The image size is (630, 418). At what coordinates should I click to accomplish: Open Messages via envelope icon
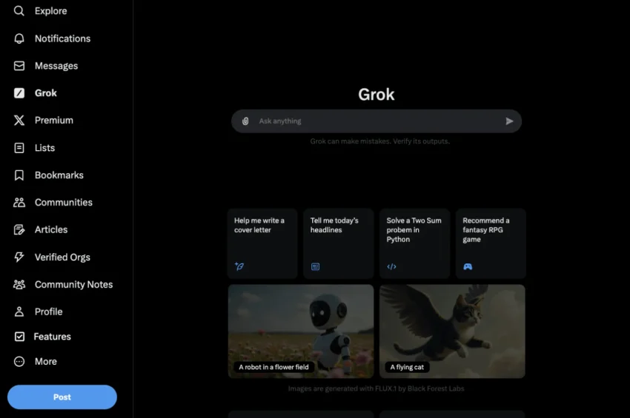coord(19,66)
